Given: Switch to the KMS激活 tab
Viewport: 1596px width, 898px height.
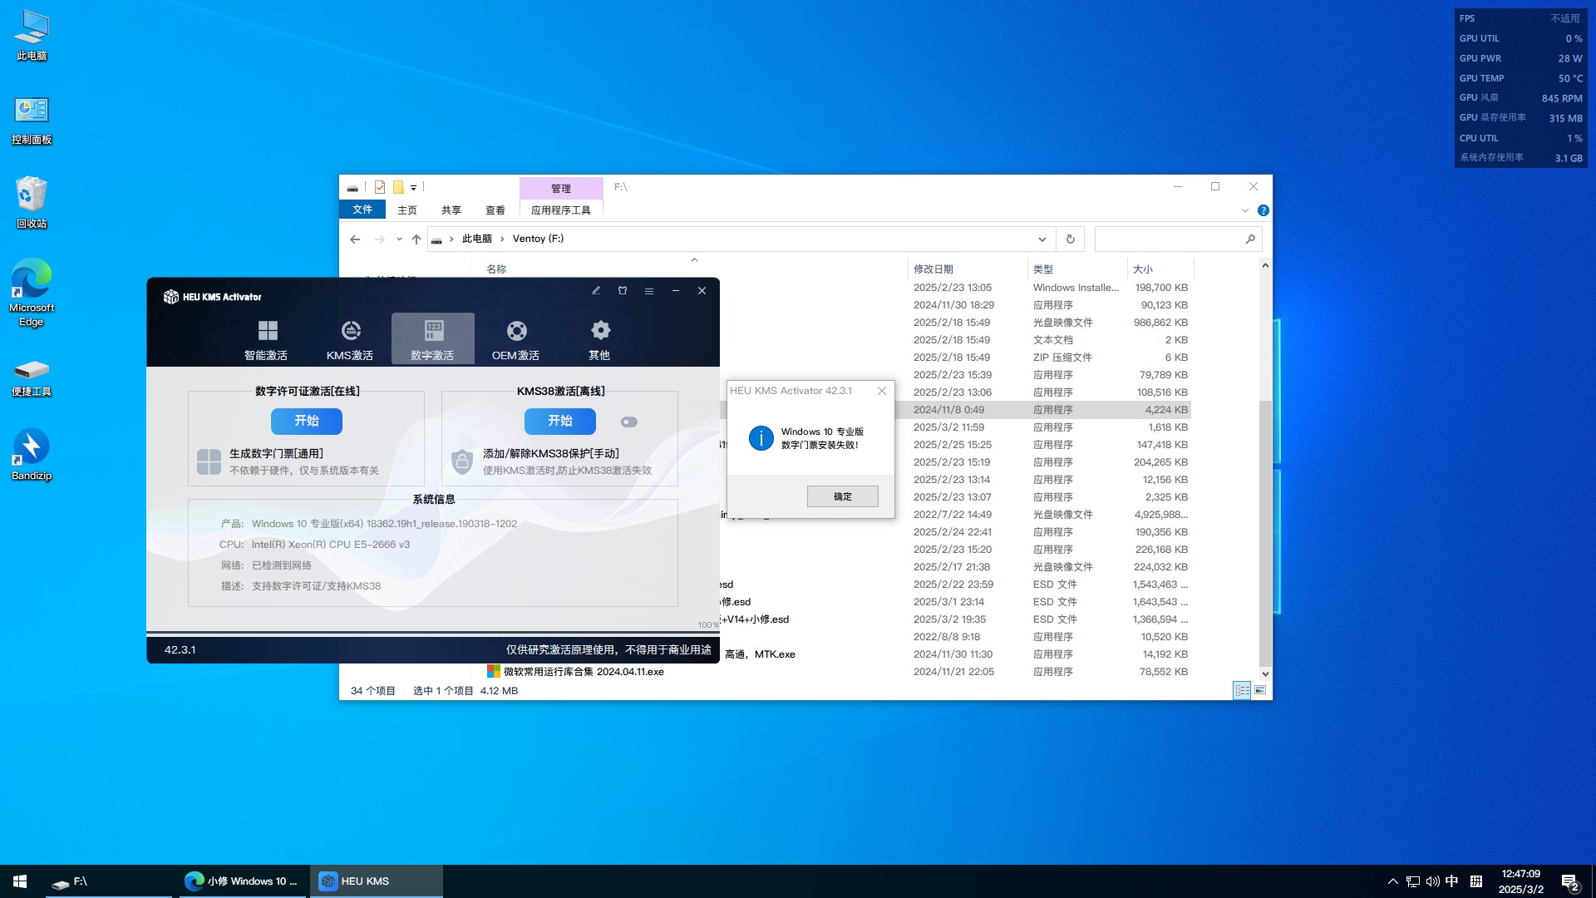Looking at the screenshot, I should [349, 339].
